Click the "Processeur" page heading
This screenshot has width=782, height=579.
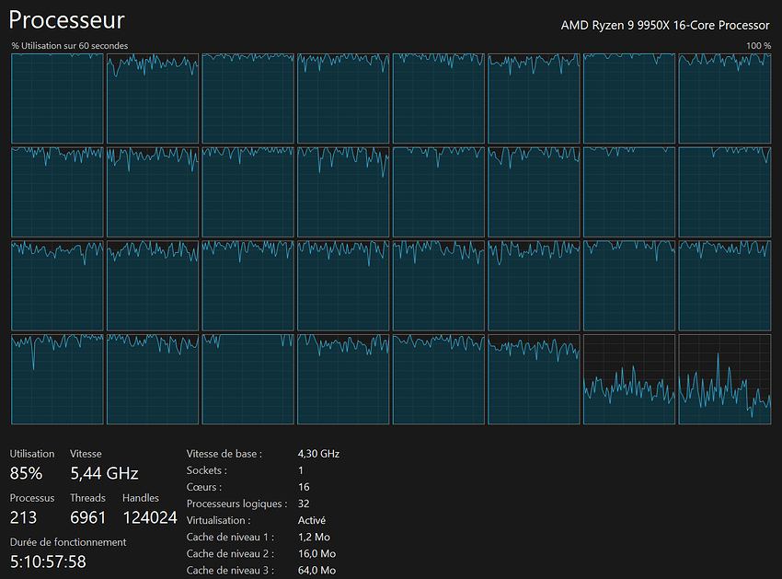click(67, 20)
